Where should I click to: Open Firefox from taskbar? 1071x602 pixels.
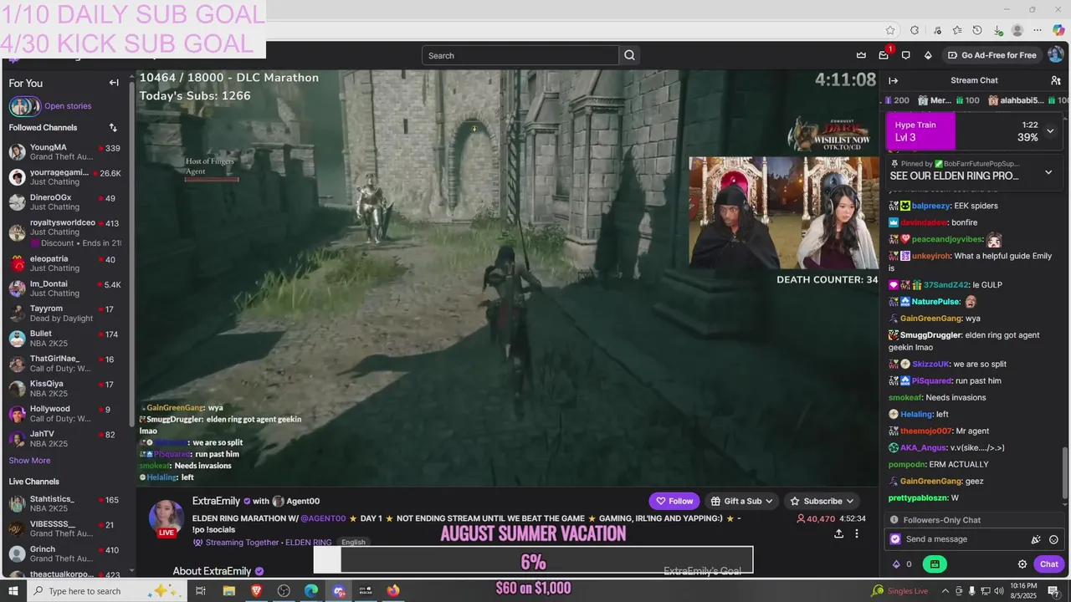coord(393,591)
